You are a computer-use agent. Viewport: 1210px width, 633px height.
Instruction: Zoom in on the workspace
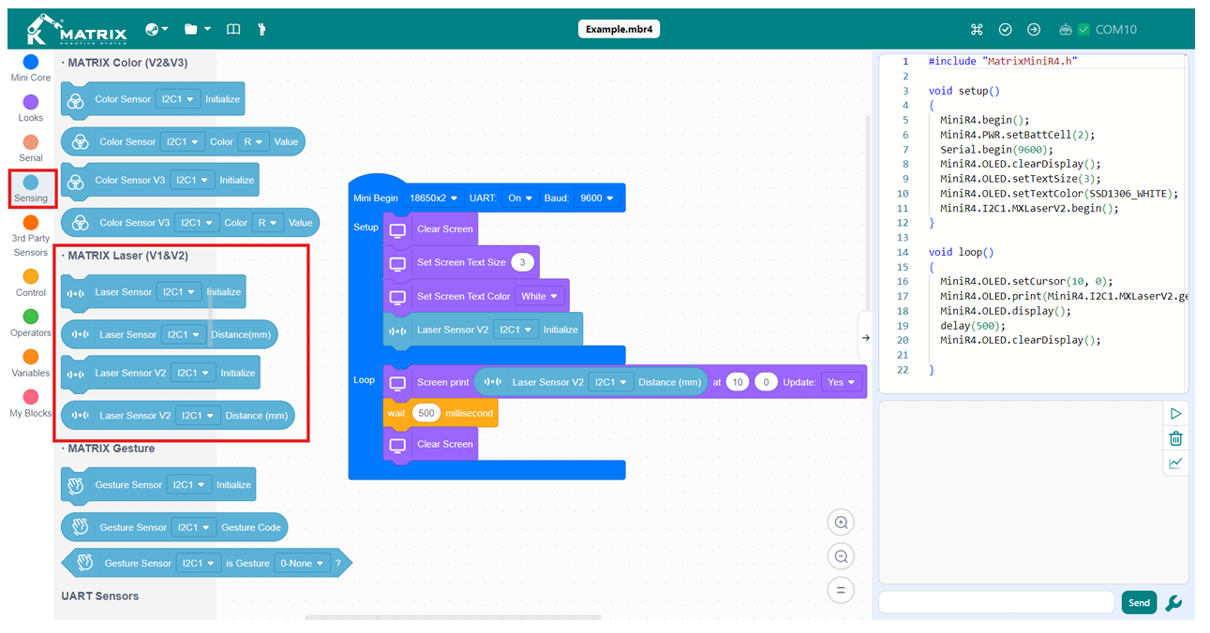(x=841, y=523)
